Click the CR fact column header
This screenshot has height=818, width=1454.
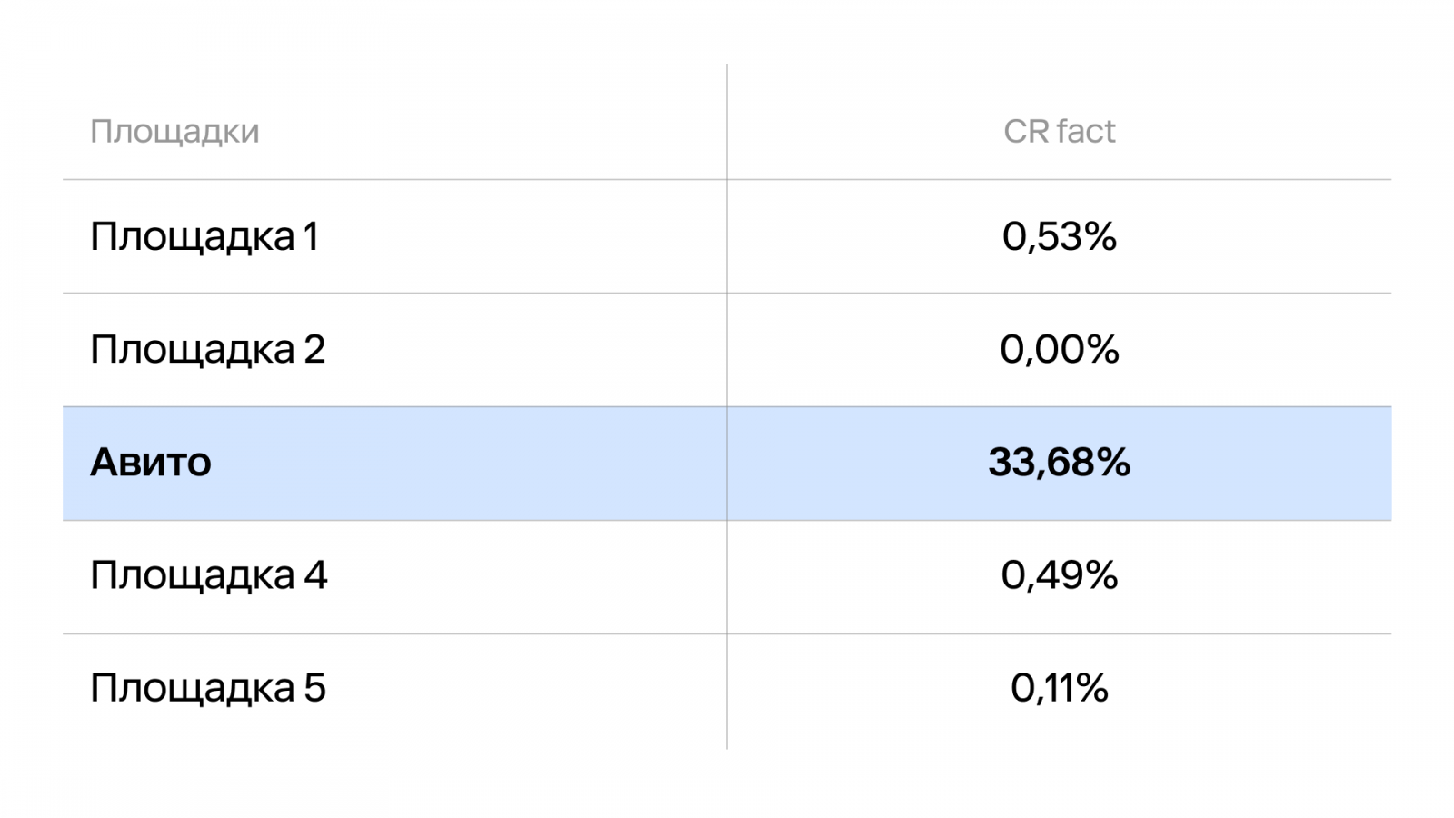[x=1059, y=131]
